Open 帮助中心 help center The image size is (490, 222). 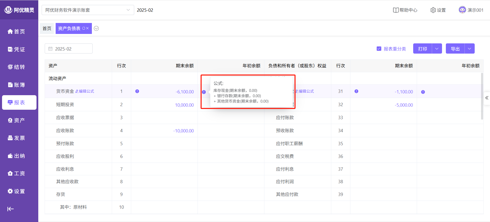click(405, 10)
